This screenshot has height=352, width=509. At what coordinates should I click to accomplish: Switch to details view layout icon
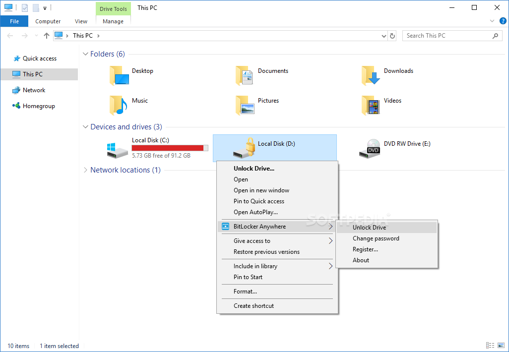[490, 346]
